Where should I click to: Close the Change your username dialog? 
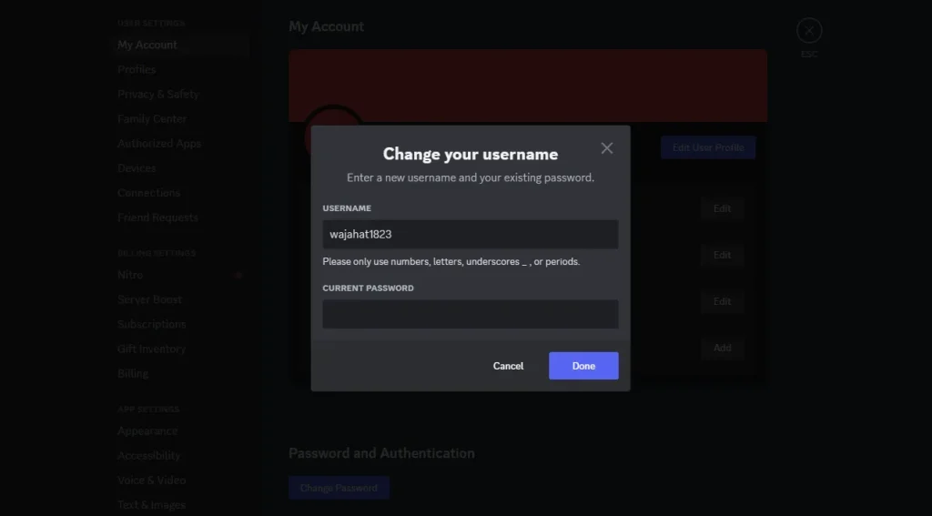point(606,148)
